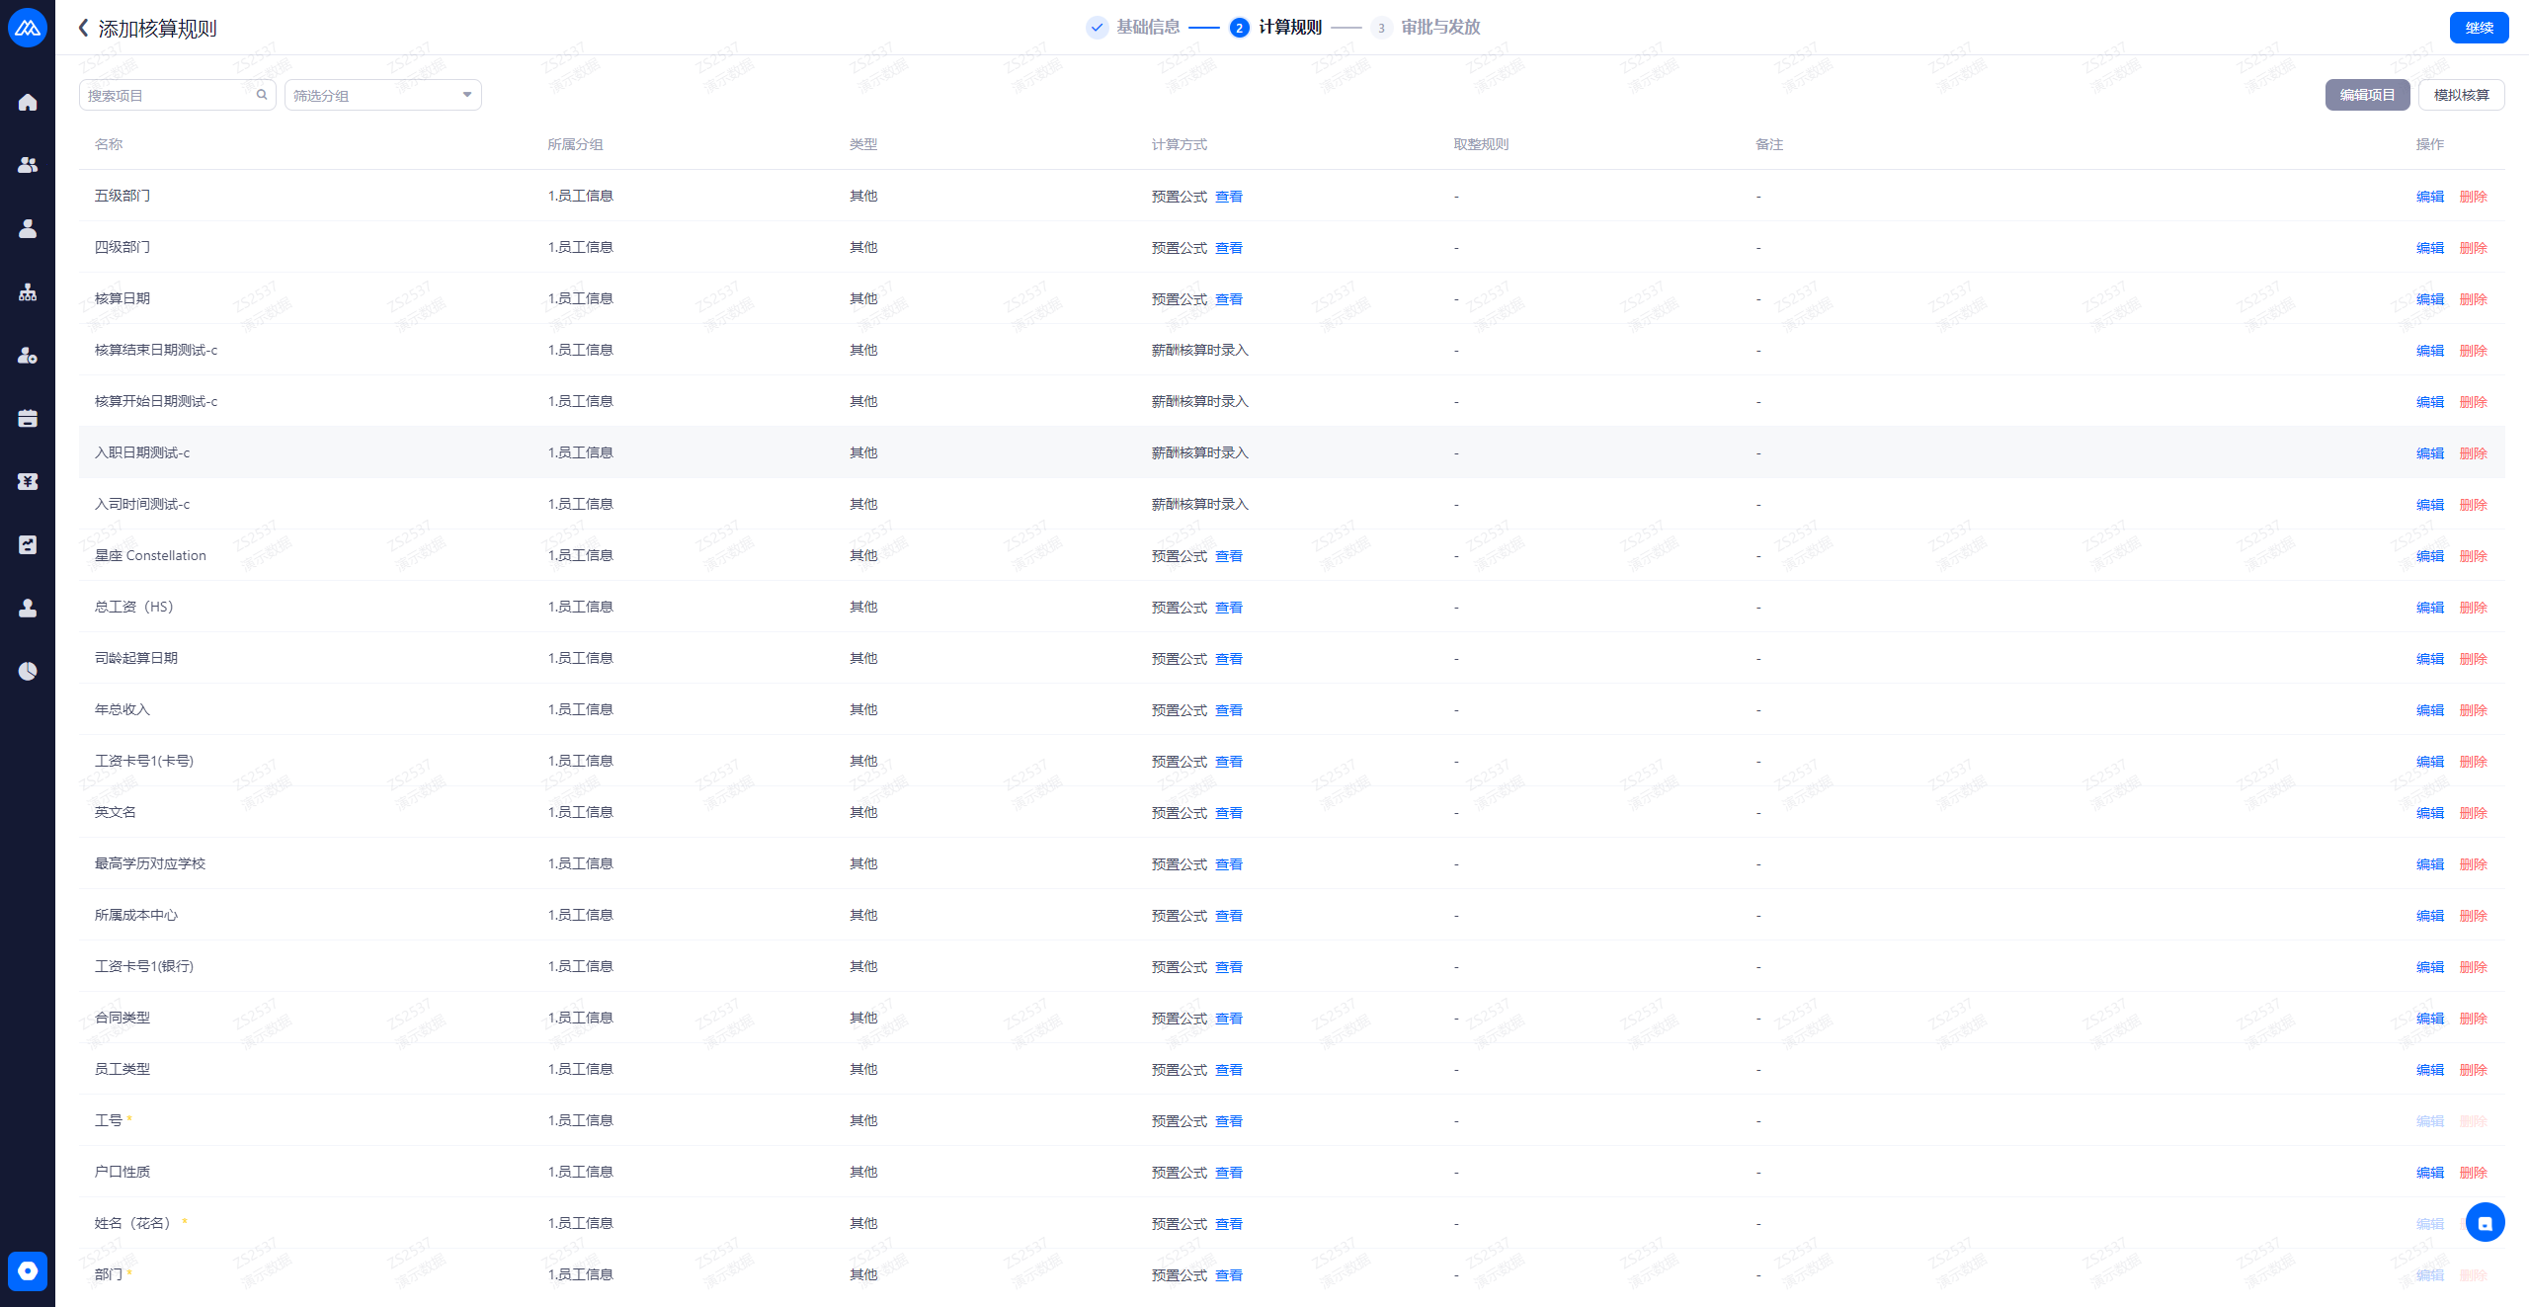Image resolution: width=2529 pixels, height=1307 pixels.
Task: Click the 添加核算规则 page title
Action: (157, 28)
